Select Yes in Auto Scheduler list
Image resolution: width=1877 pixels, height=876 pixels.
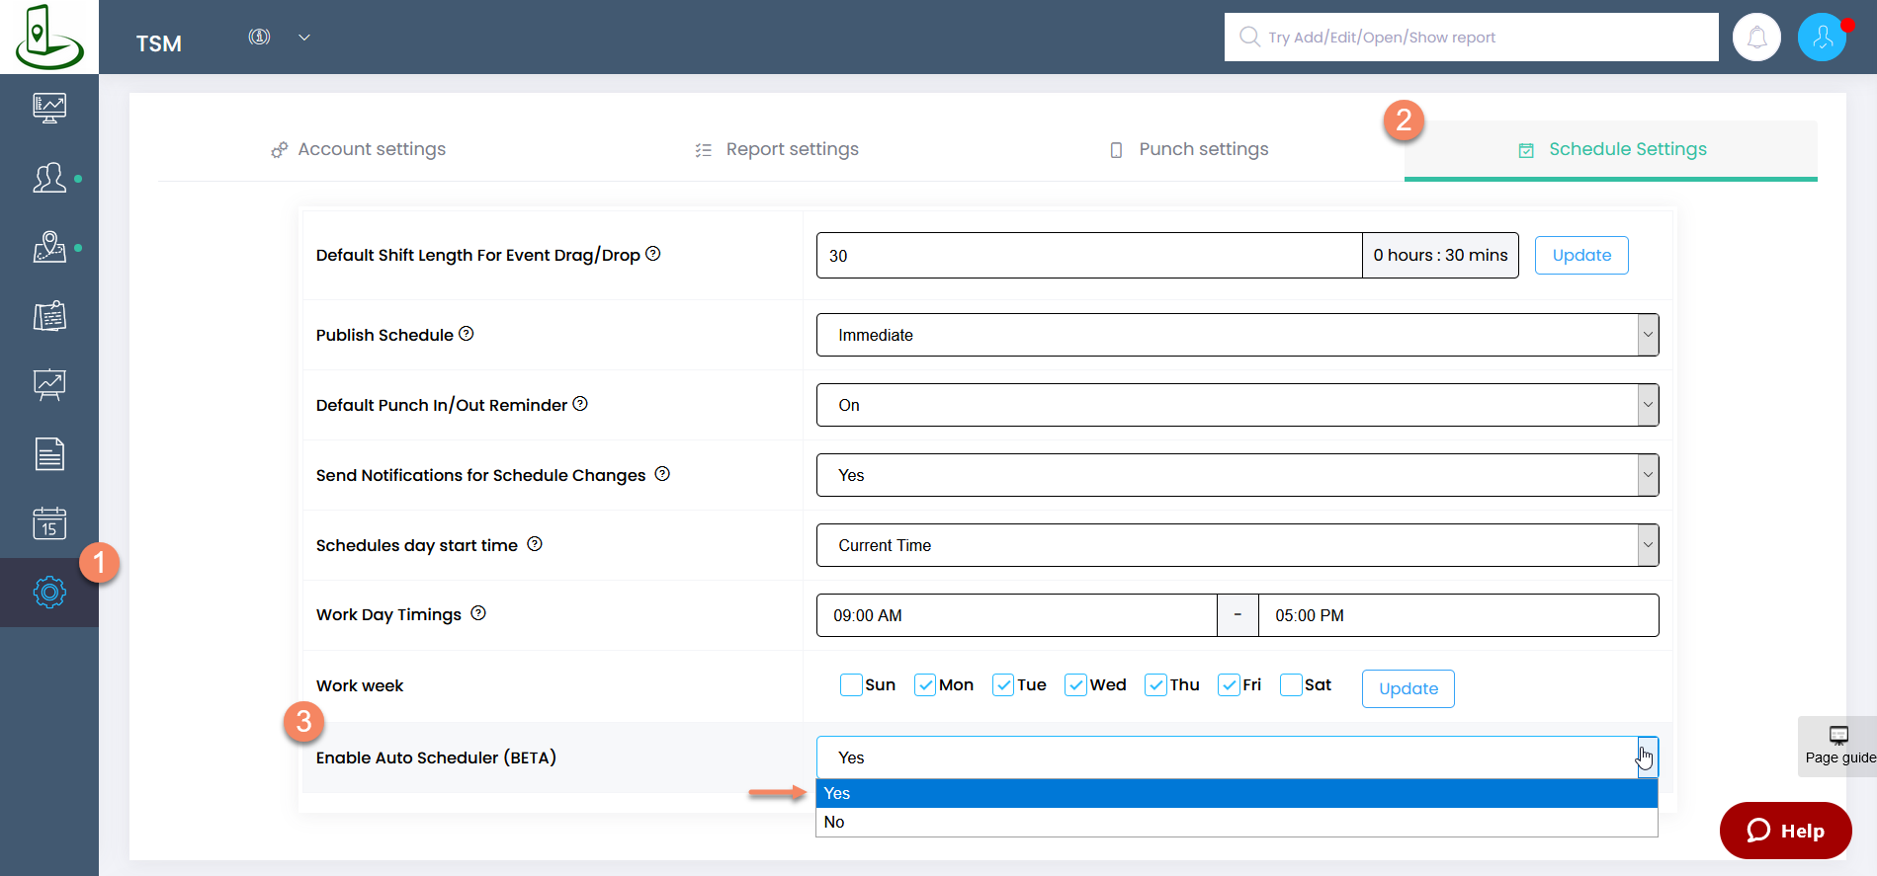(x=1237, y=793)
